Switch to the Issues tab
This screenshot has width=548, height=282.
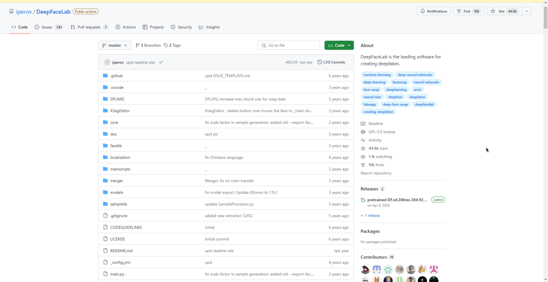[x=48, y=27]
